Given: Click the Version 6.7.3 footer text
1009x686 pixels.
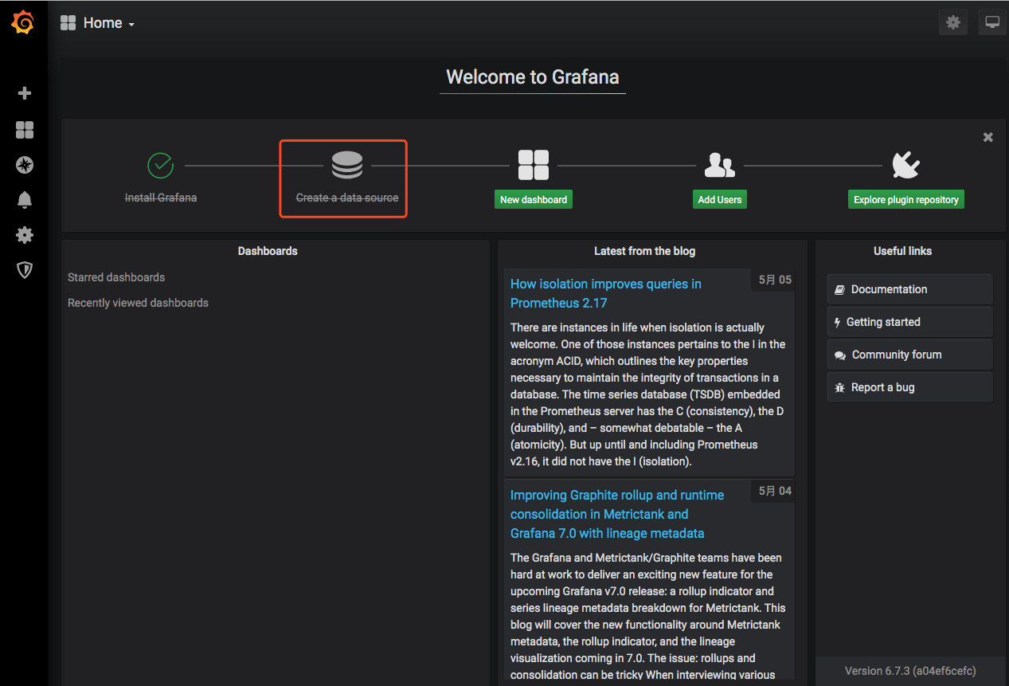Looking at the screenshot, I should tap(910, 670).
